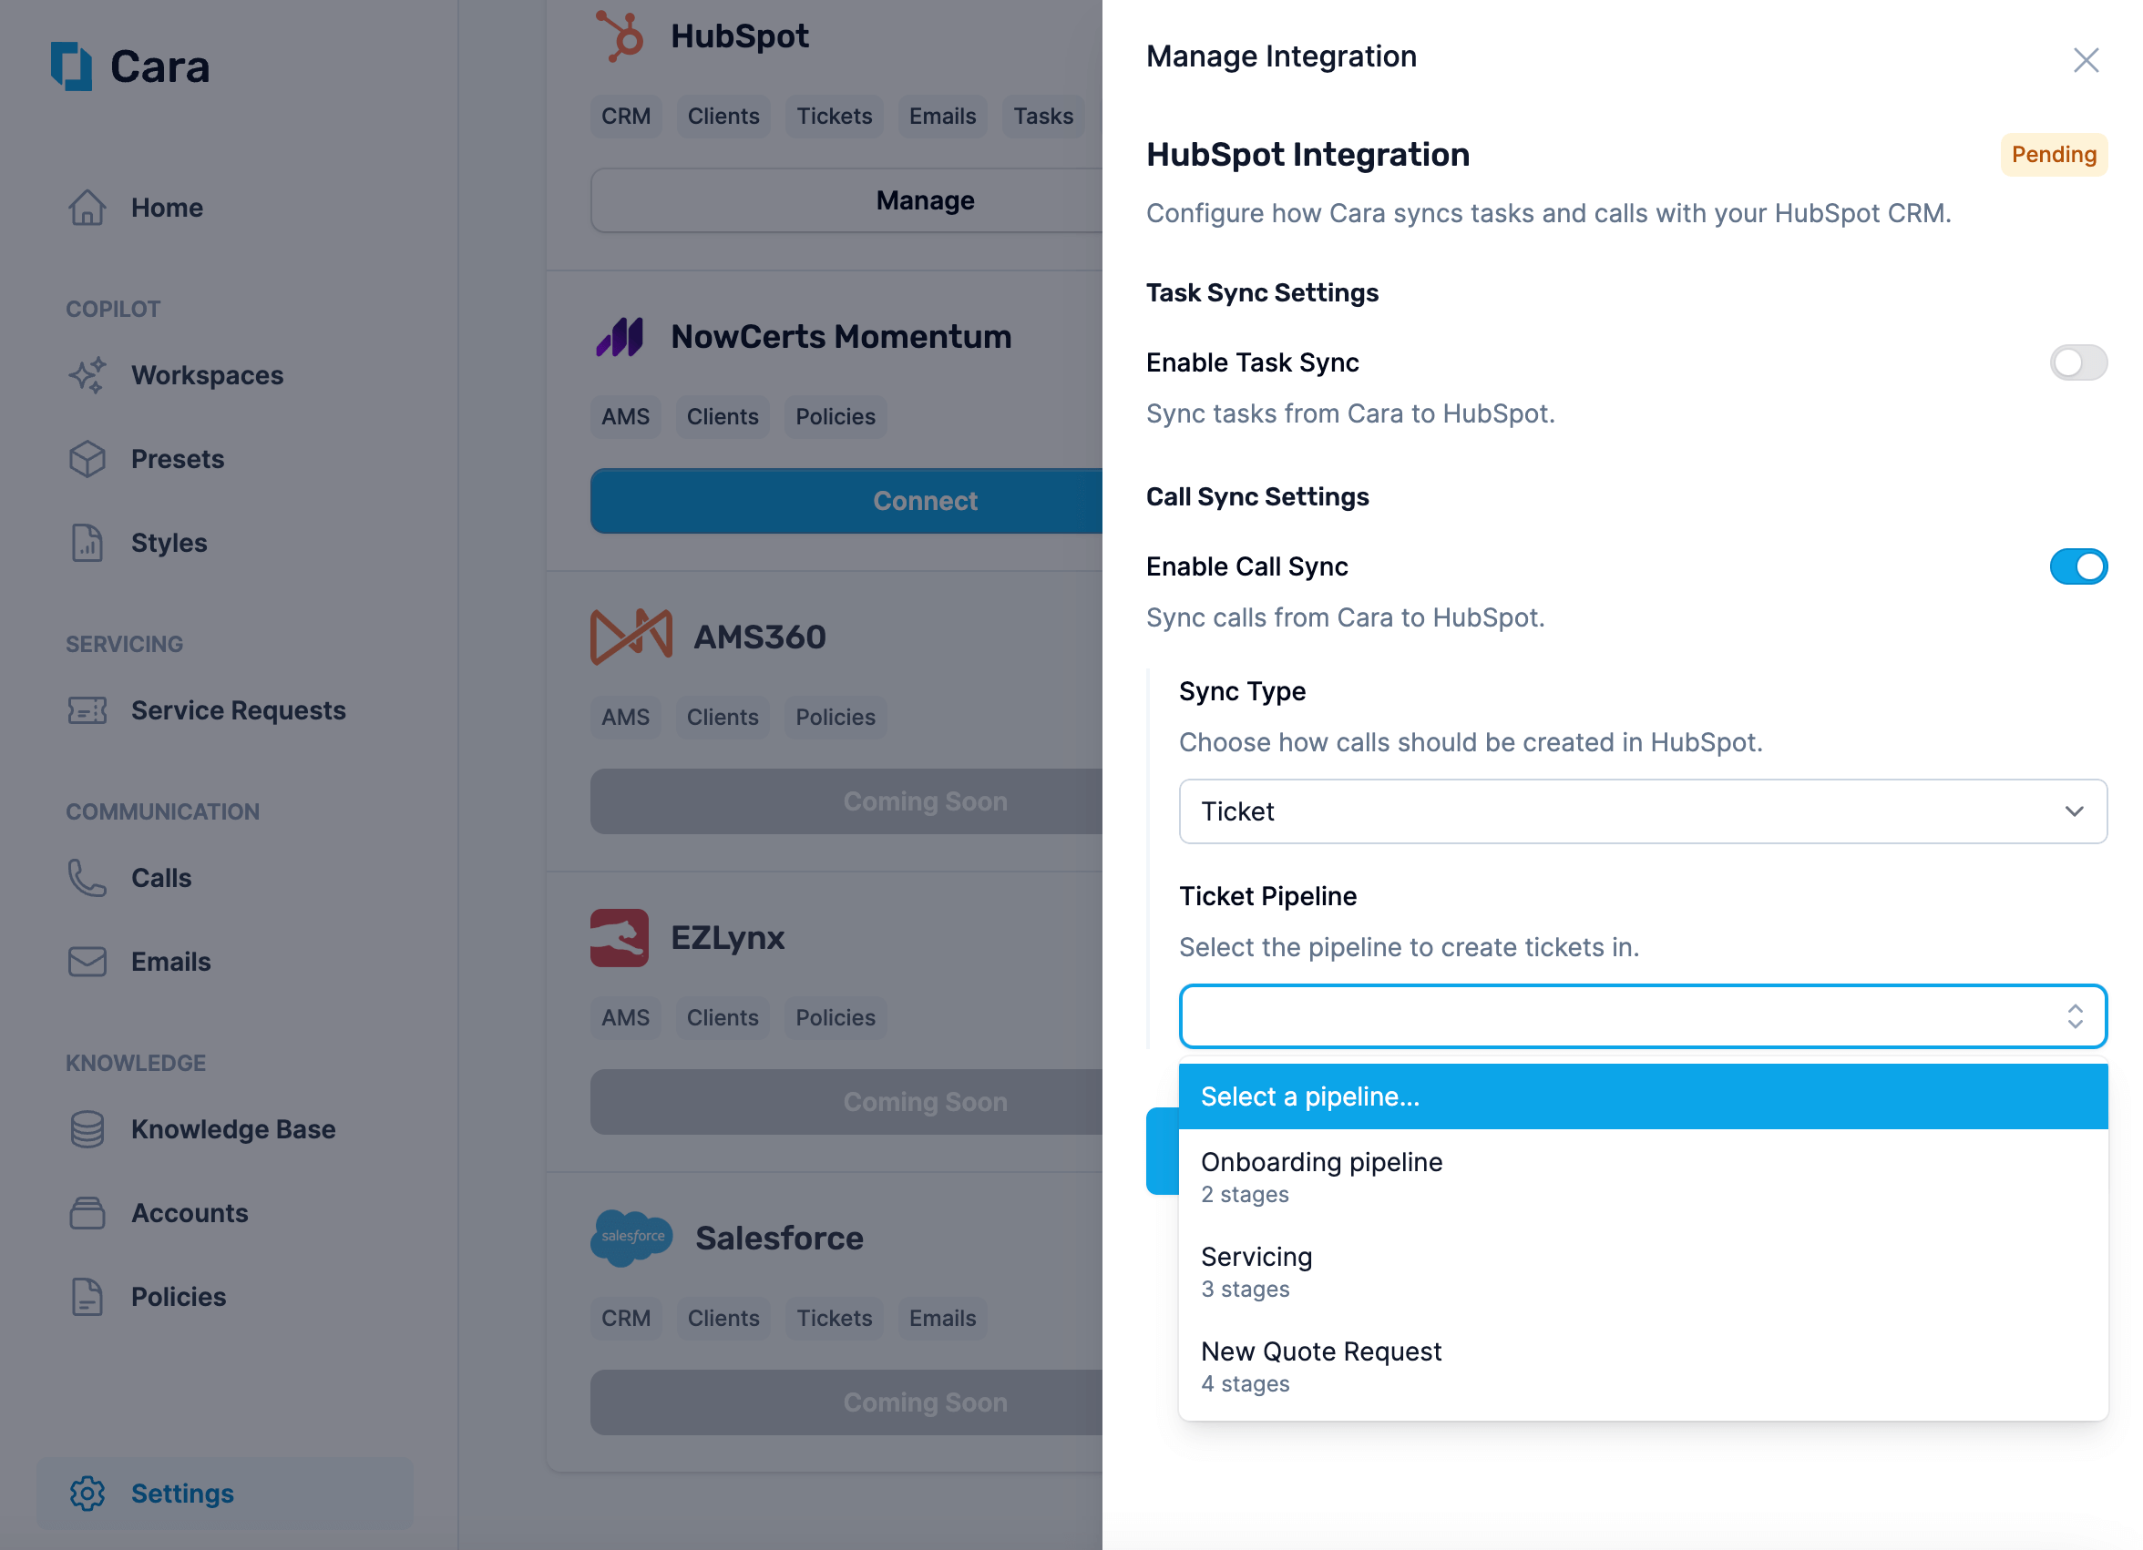Click the Calls phone icon
The height and width of the screenshot is (1550, 2143).
pyautogui.click(x=87, y=878)
